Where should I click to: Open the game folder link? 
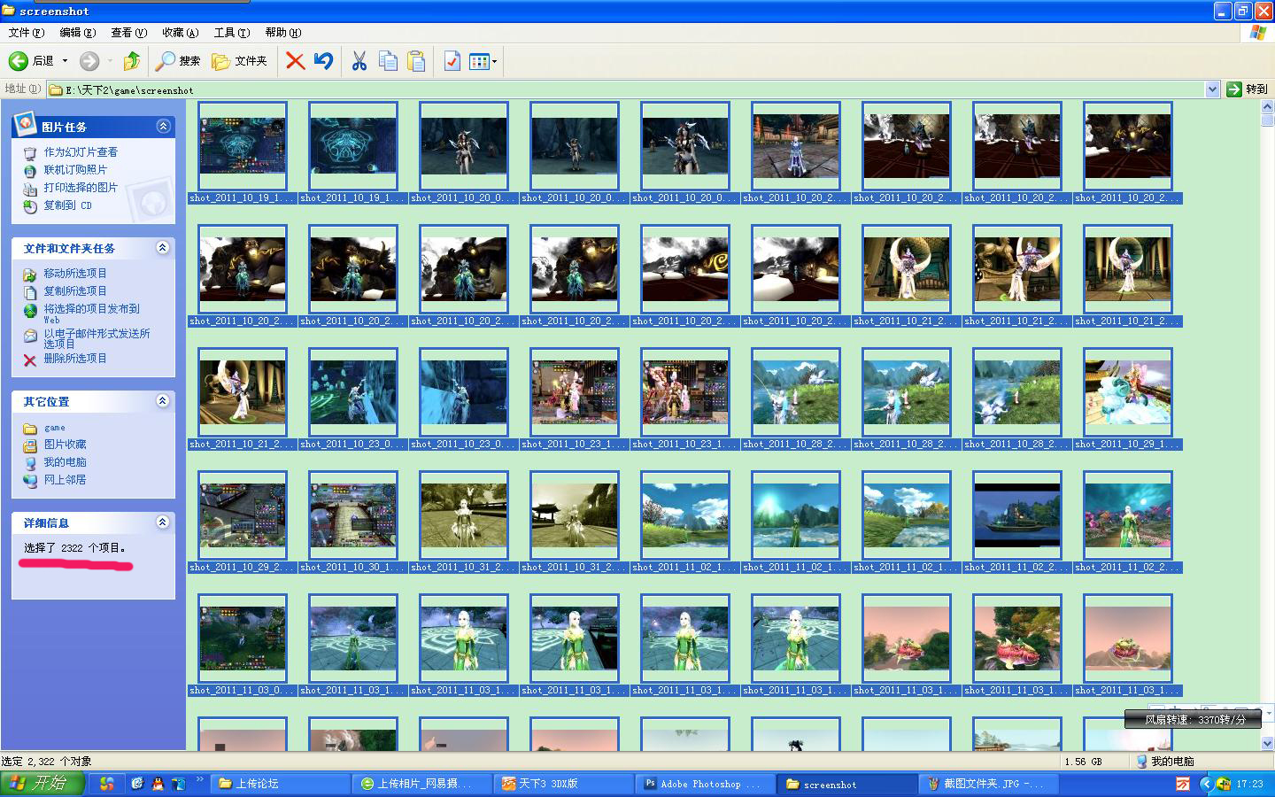point(54,428)
